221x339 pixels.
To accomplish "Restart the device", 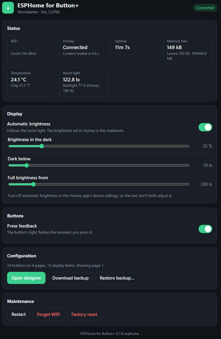I will [x=19, y=314].
